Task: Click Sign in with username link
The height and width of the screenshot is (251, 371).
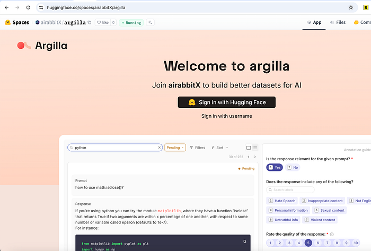Action: pos(226,116)
